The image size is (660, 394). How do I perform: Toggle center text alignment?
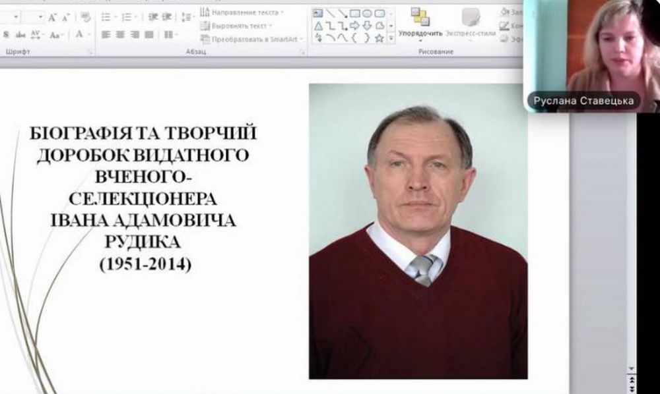coord(121,34)
